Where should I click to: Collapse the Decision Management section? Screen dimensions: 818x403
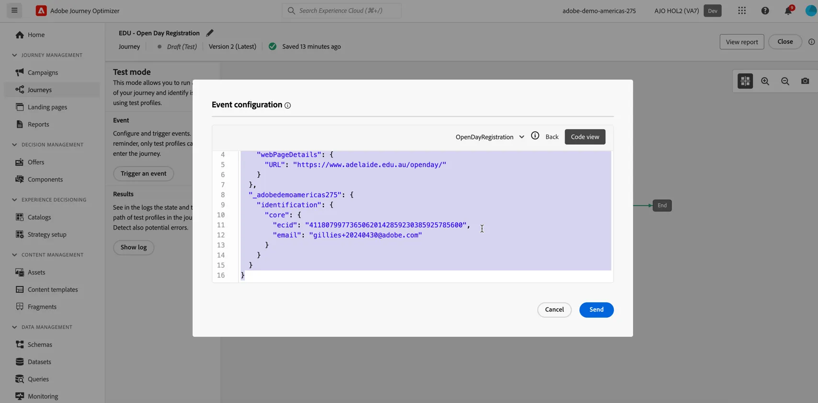coord(14,145)
